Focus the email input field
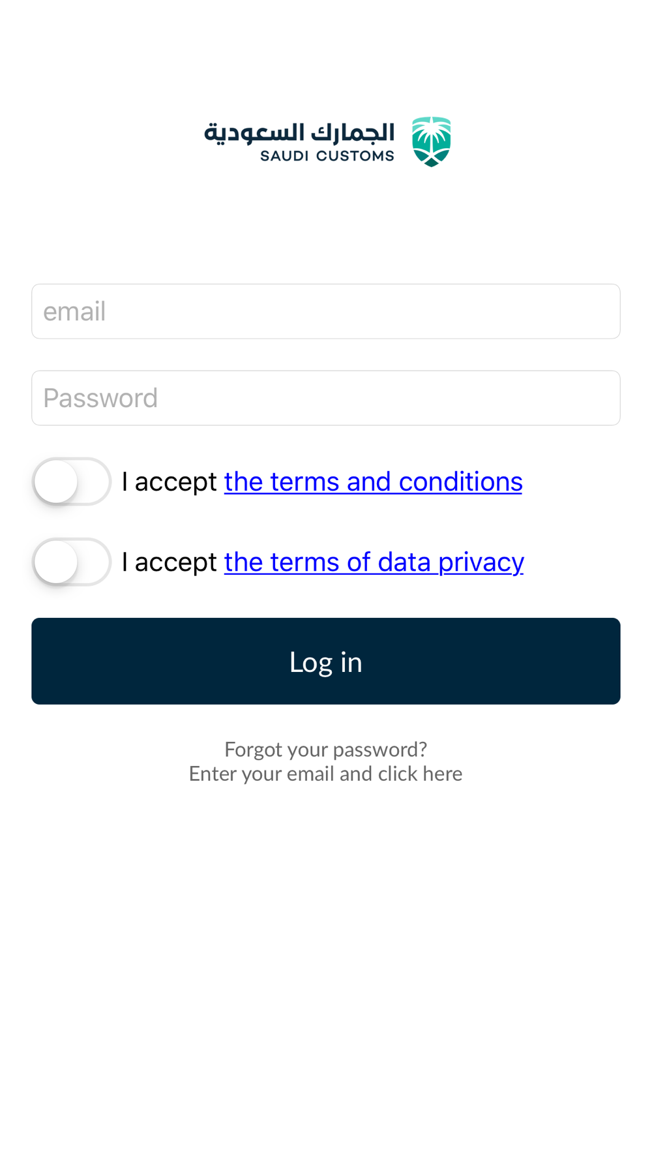 pos(326,311)
